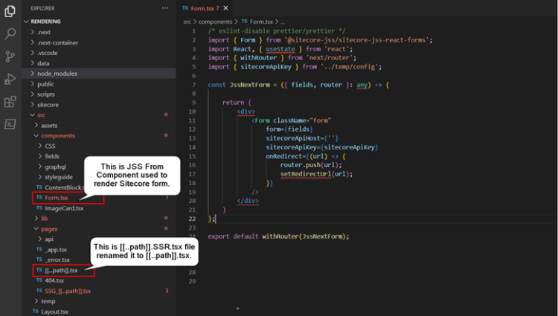Open the Explorer view in activity bar

point(10,11)
